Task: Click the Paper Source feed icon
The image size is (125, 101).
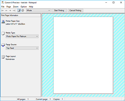Action: (3, 45)
